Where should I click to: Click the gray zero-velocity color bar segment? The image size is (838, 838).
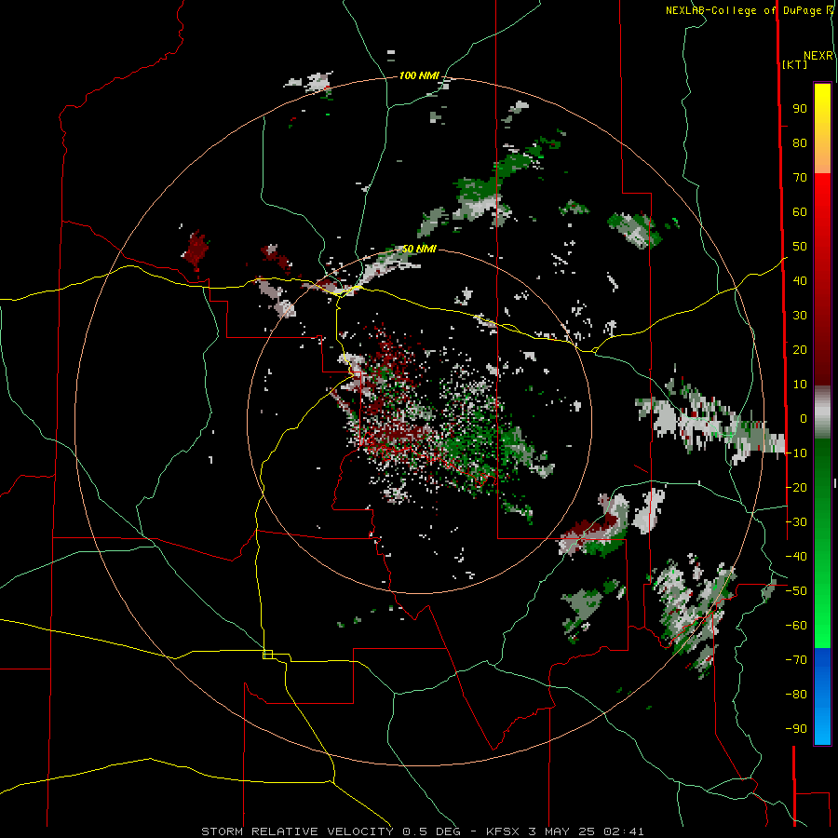click(822, 412)
